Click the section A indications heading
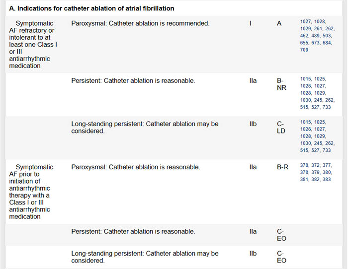 91,8
